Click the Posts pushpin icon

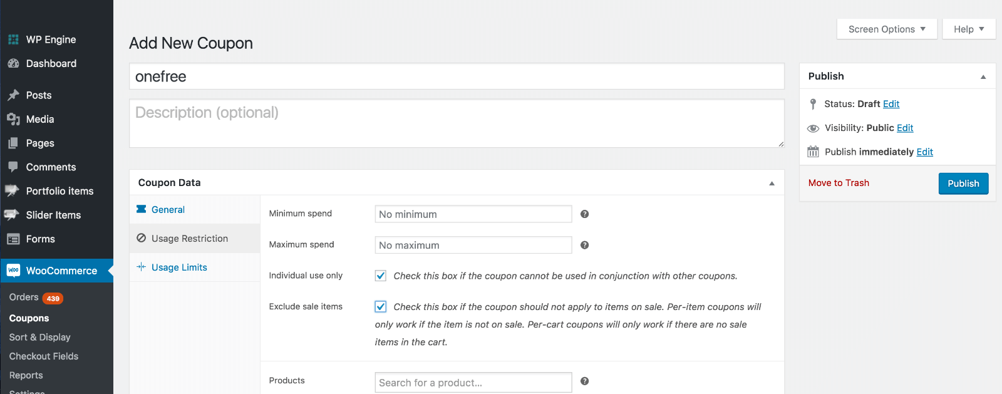13,95
